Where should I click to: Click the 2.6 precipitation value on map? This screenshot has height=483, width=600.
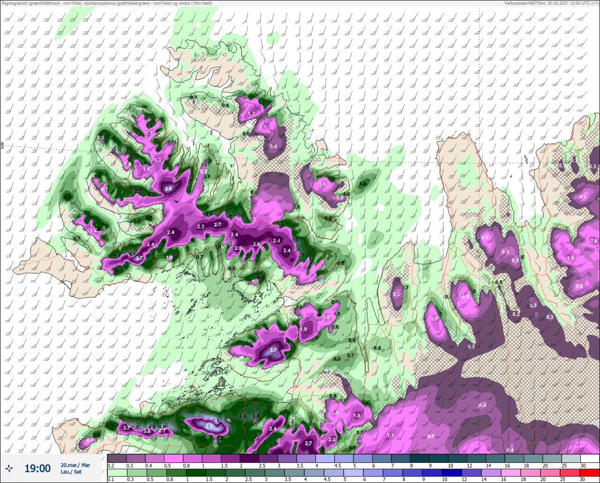242,416
